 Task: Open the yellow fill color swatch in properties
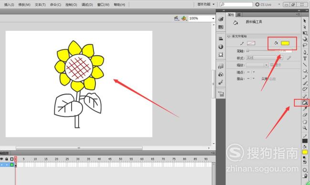pyautogui.click(x=285, y=43)
